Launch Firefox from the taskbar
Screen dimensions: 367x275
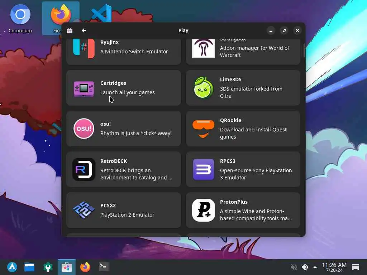(x=85, y=267)
